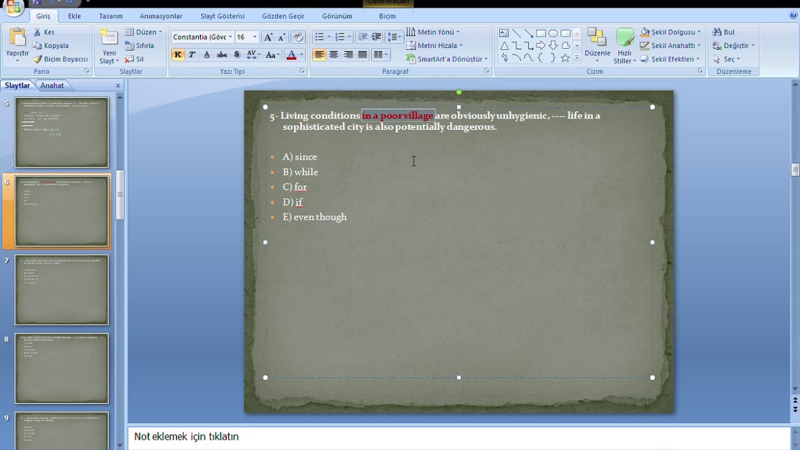Toggle bold (K) formatting
This screenshot has width=800, height=450.
tap(178, 55)
